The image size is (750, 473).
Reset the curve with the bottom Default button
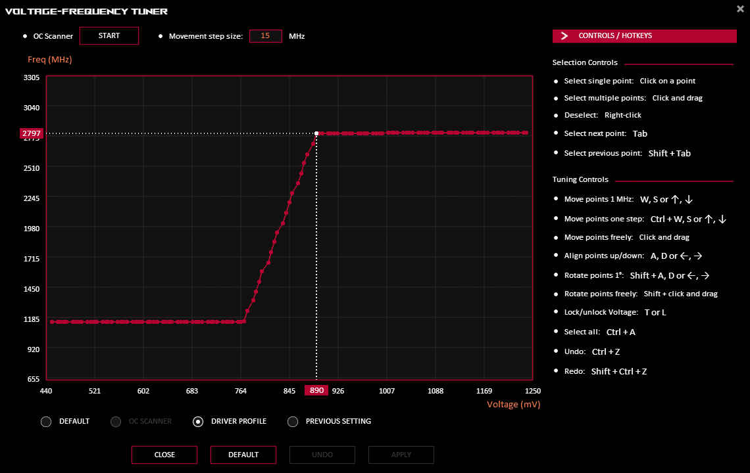pyautogui.click(x=243, y=455)
